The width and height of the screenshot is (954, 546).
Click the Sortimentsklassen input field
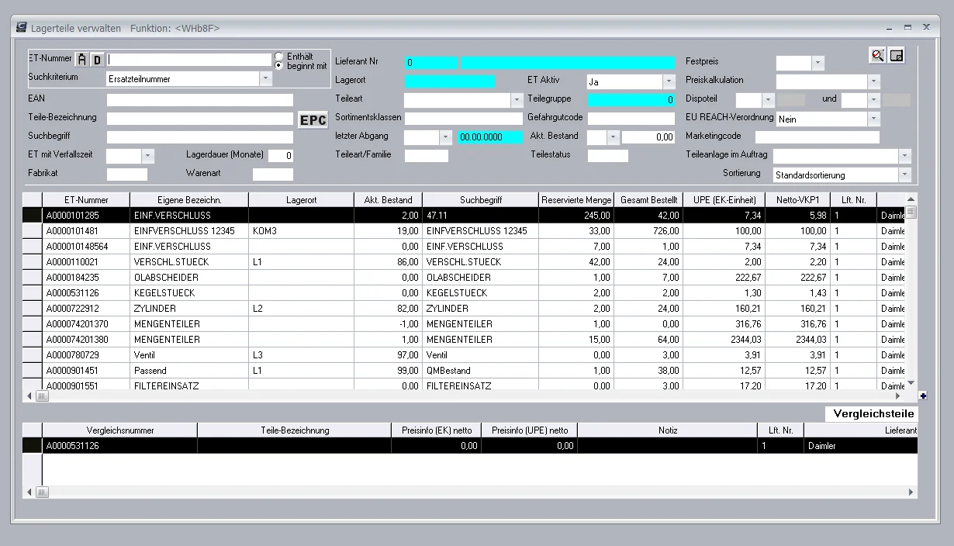point(464,119)
